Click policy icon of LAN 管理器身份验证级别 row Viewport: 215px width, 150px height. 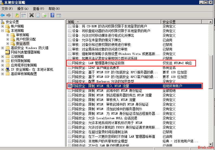point(70,63)
